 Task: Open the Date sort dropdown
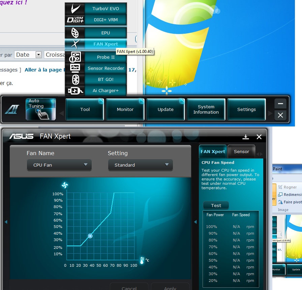click(x=38, y=55)
